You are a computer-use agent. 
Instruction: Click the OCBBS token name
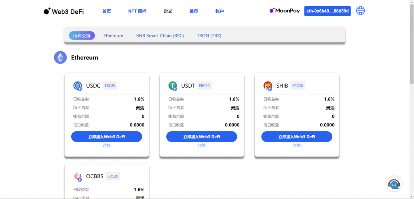95,176
